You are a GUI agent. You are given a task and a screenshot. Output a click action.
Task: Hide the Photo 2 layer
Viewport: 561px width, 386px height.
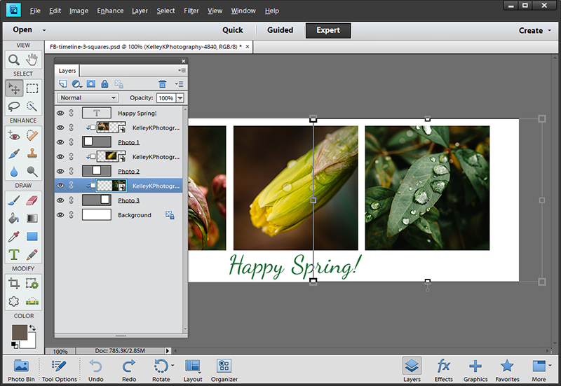pyautogui.click(x=60, y=171)
